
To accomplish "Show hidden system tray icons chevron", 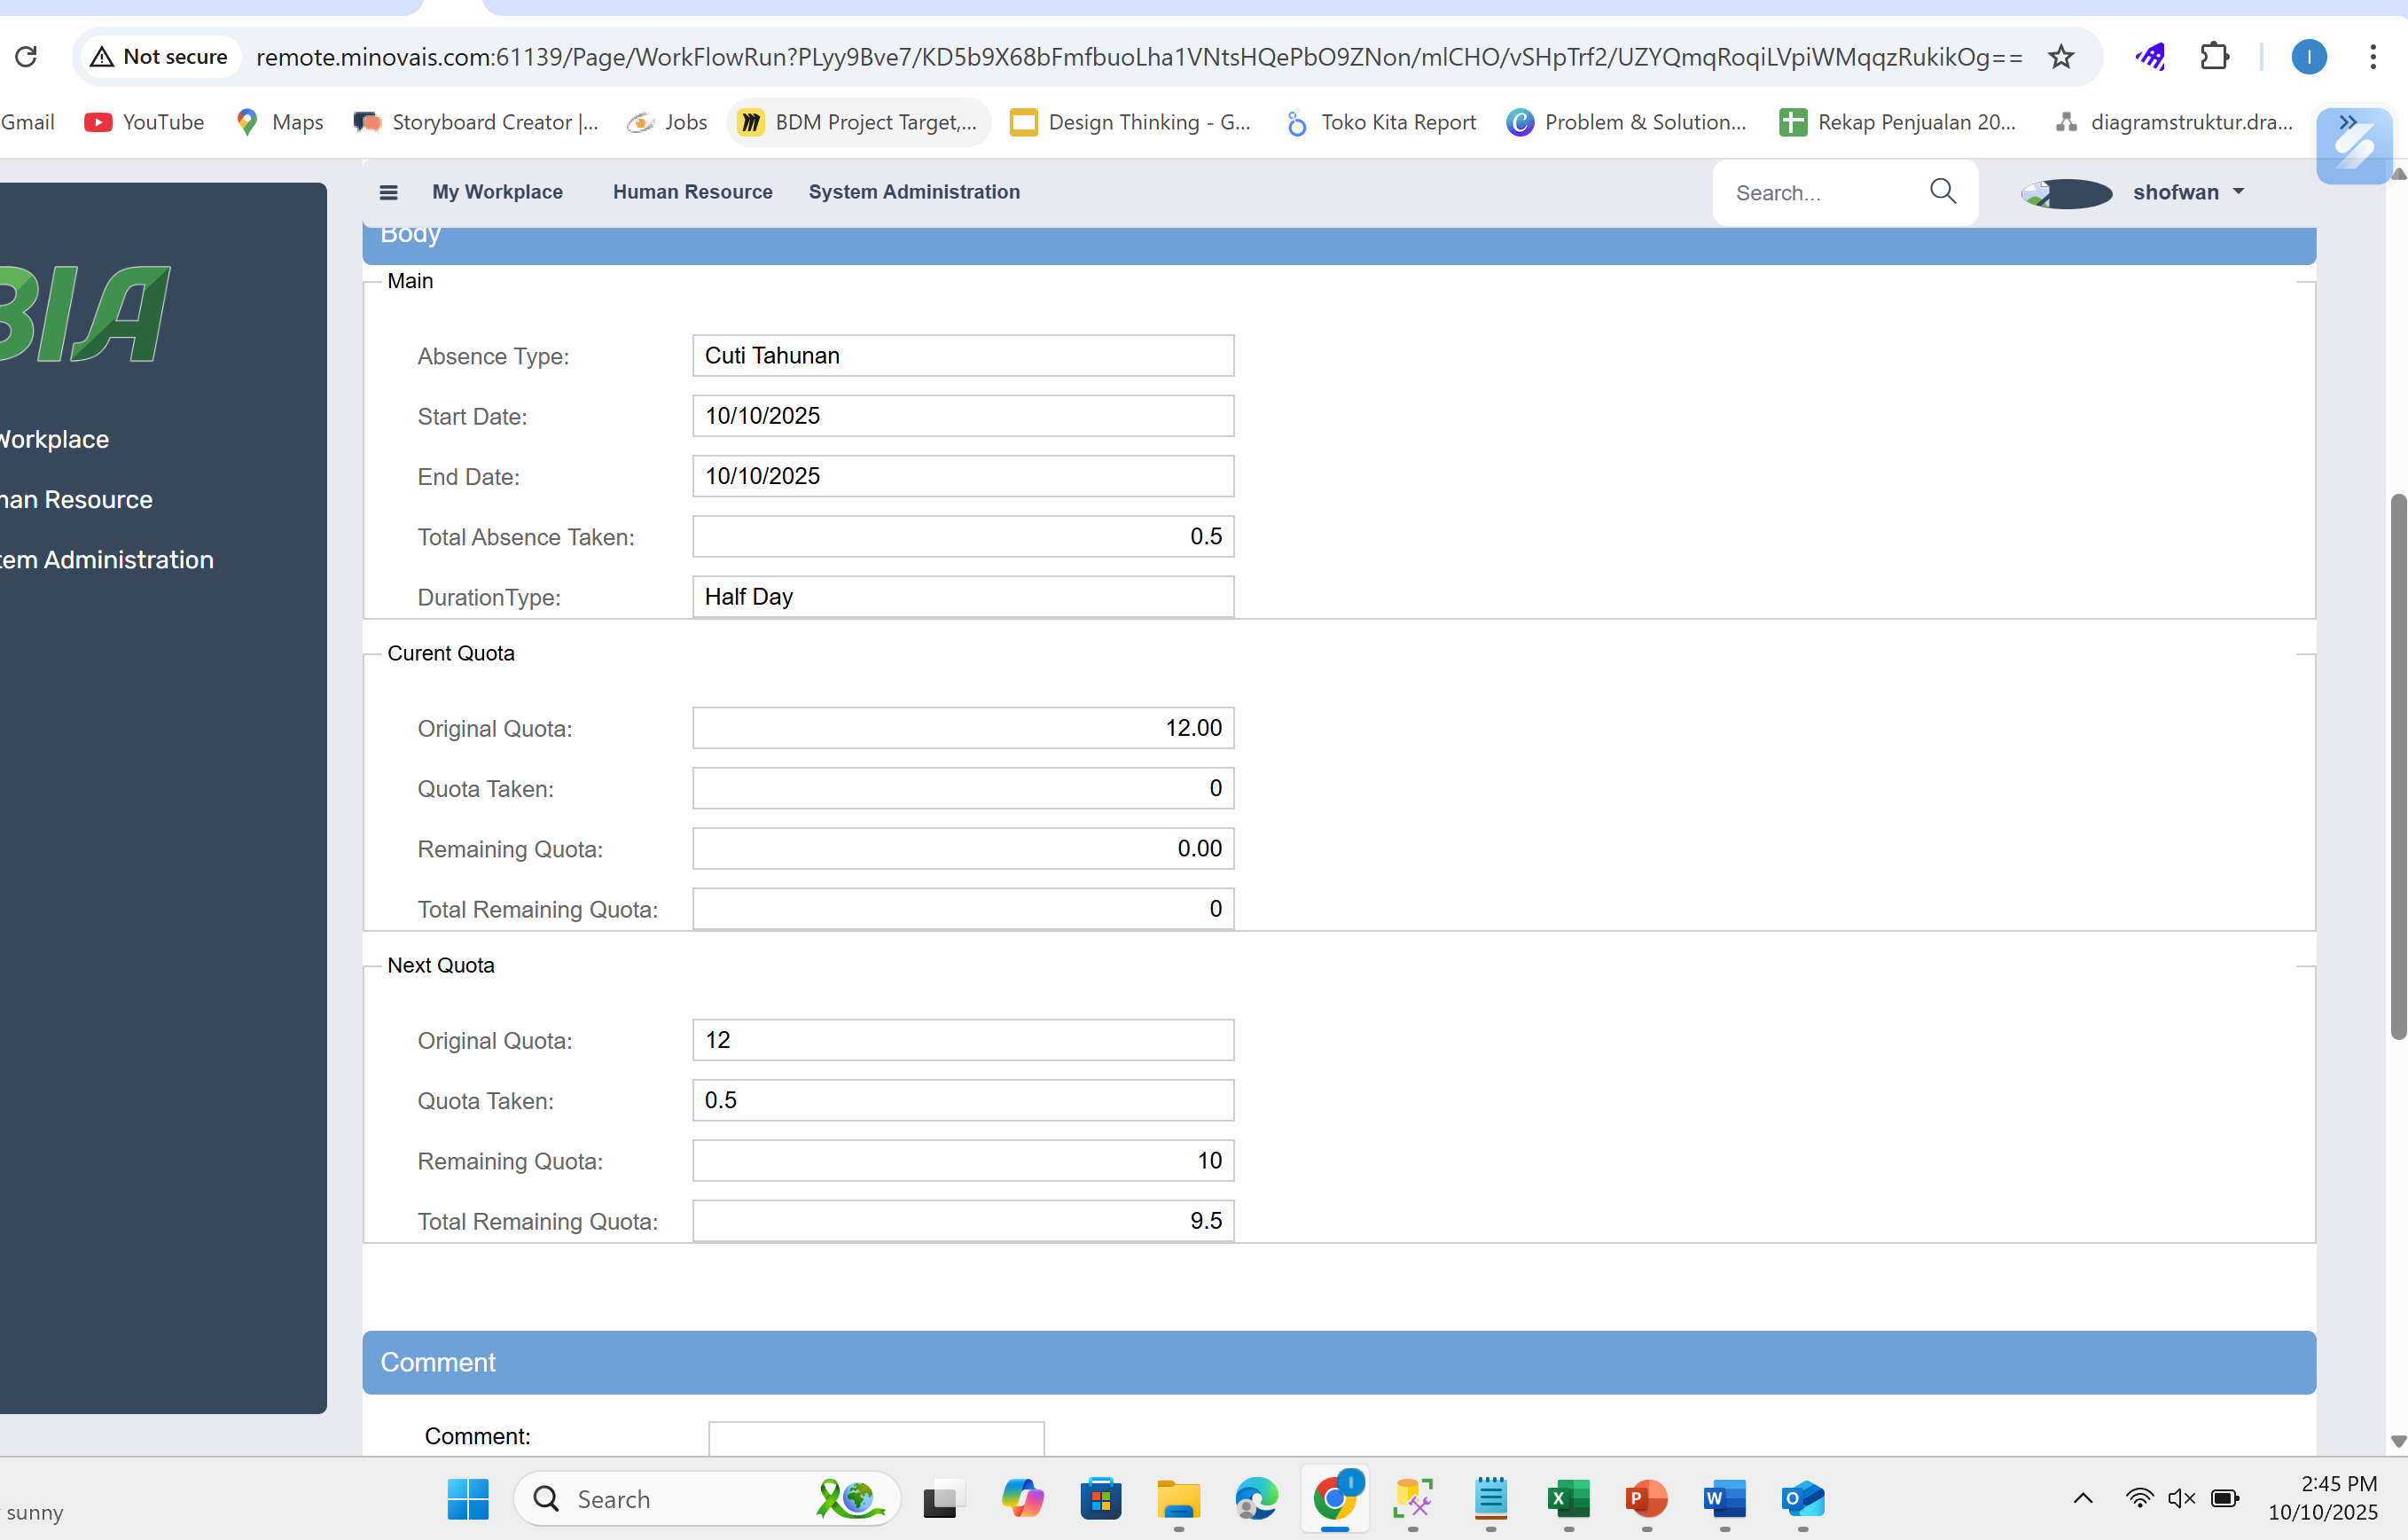I will (x=2082, y=1497).
